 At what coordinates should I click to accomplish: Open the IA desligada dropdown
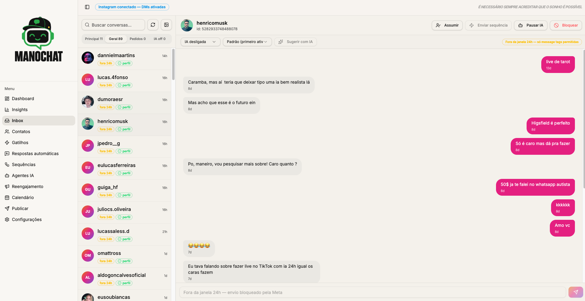pos(200,42)
